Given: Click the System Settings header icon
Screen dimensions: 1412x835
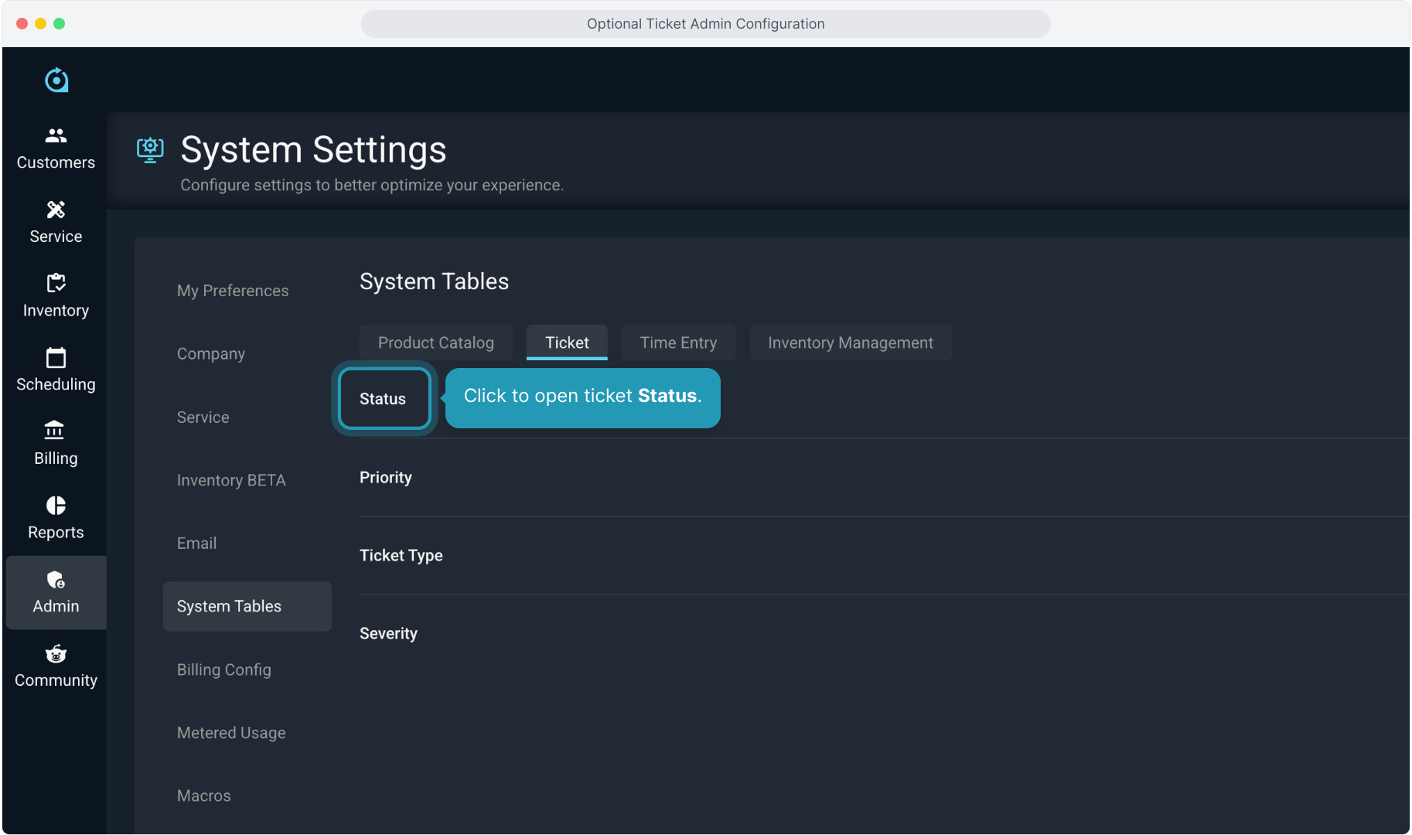Looking at the screenshot, I should pyautogui.click(x=150, y=149).
